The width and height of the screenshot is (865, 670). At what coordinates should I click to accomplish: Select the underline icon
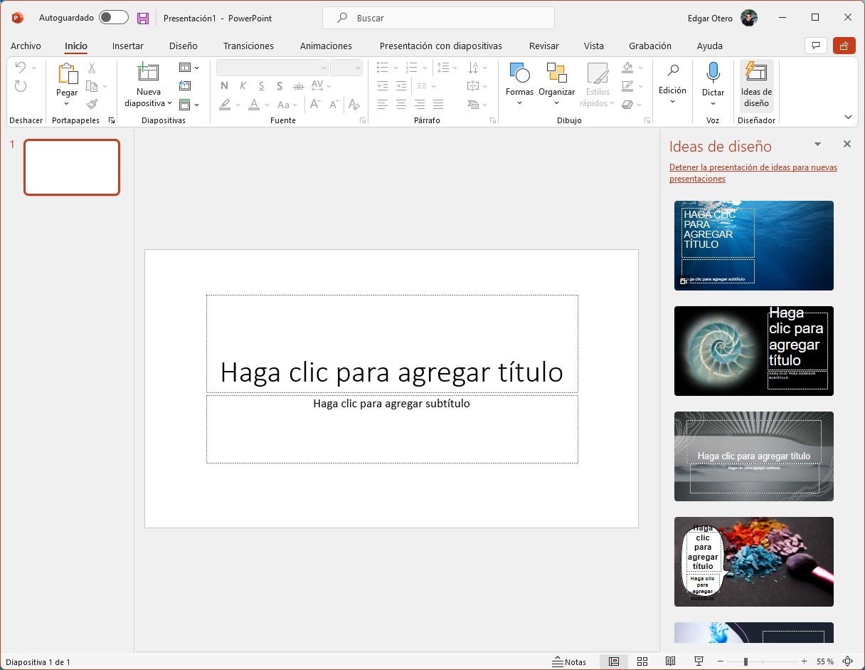[x=261, y=85]
